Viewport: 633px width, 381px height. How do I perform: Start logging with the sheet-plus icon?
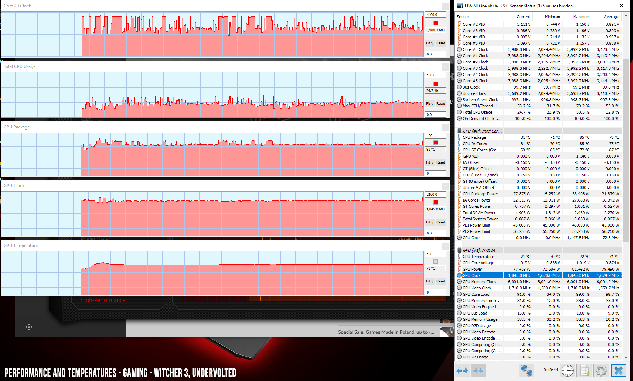(x=585, y=370)
